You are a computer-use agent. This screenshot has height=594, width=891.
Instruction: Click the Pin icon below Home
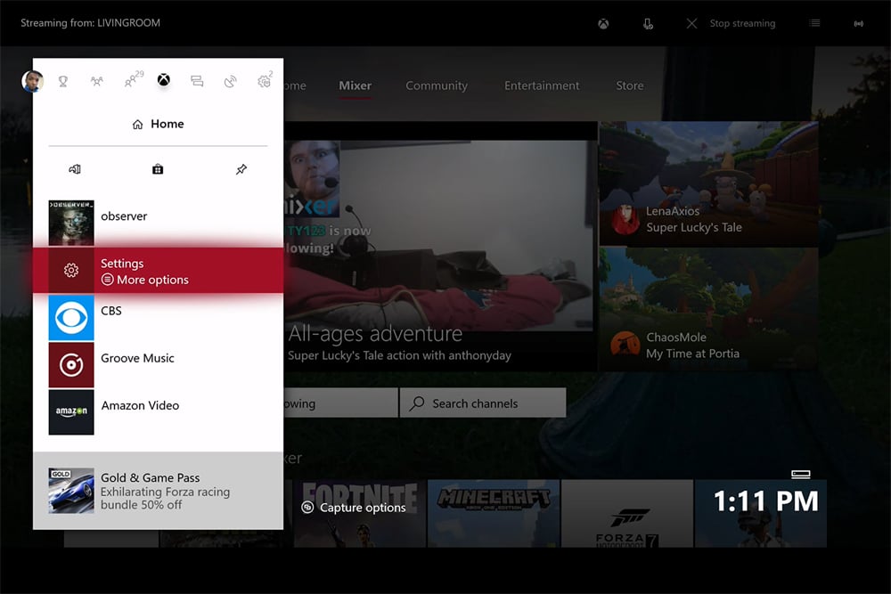coord(241,169)
